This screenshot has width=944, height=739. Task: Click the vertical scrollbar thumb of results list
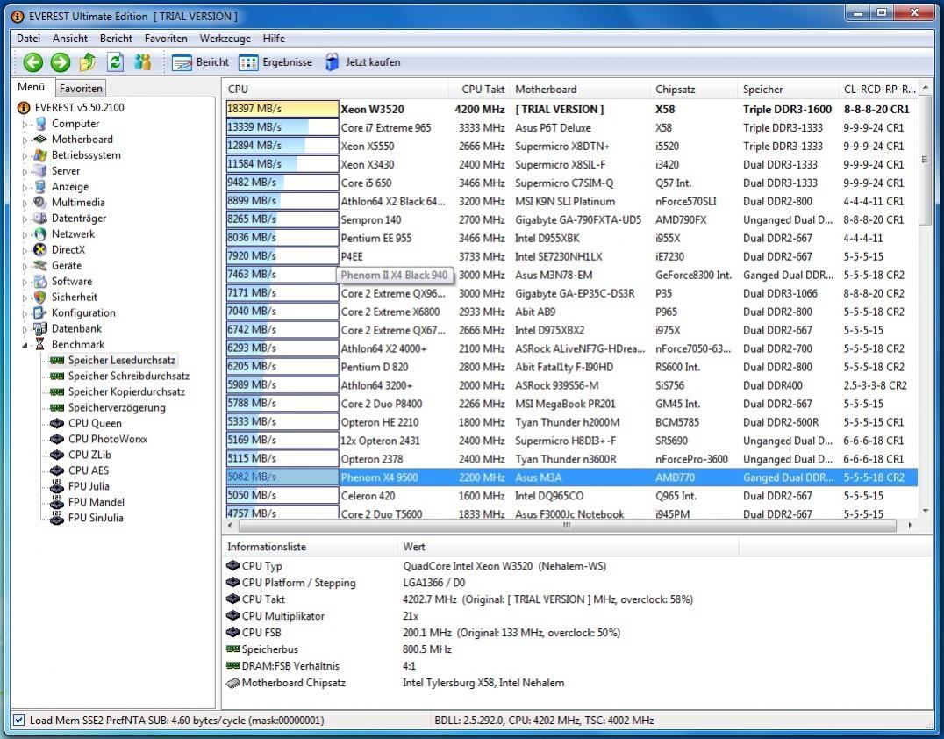pyautogui.click(x=926, y=160)
